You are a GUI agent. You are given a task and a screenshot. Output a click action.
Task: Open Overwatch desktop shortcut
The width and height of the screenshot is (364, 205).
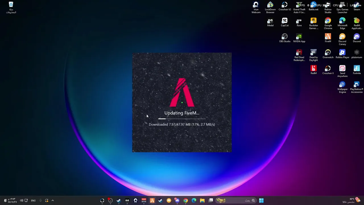point(328,54)
